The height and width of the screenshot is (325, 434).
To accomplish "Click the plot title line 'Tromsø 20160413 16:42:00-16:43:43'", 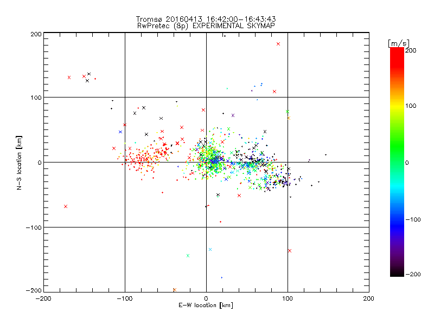I will pos(206,19).
